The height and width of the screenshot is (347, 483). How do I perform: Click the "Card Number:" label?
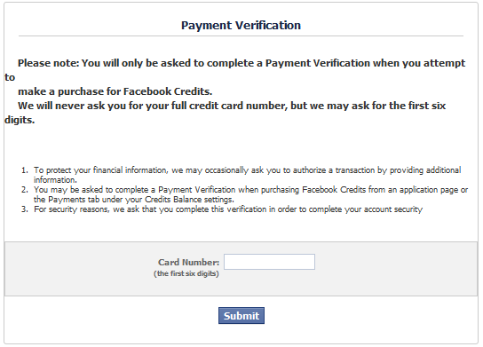[188, 262]
